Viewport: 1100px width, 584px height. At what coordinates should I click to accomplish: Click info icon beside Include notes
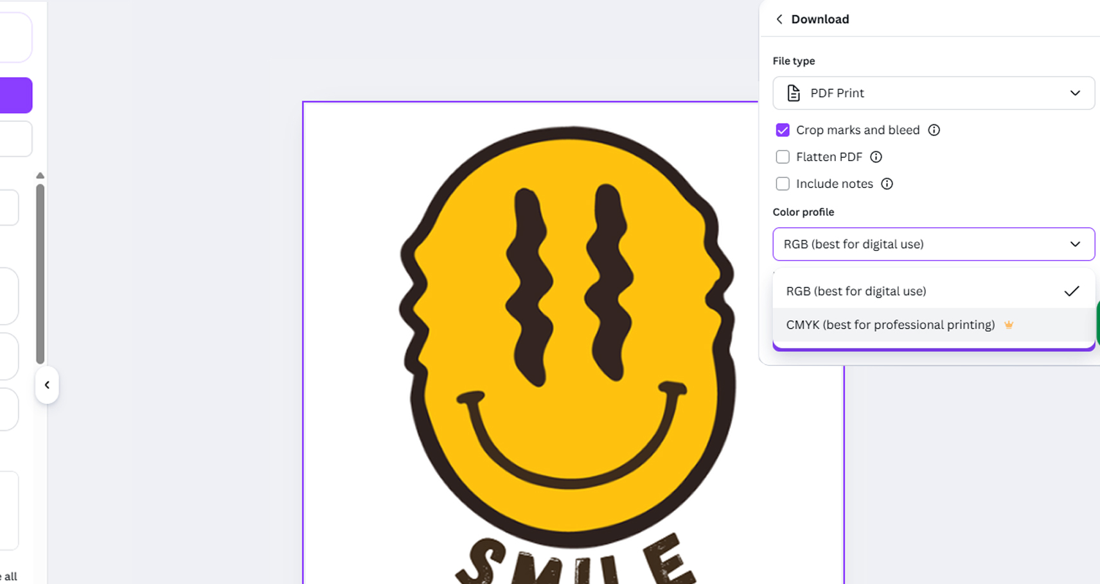[x=887, y=184]
